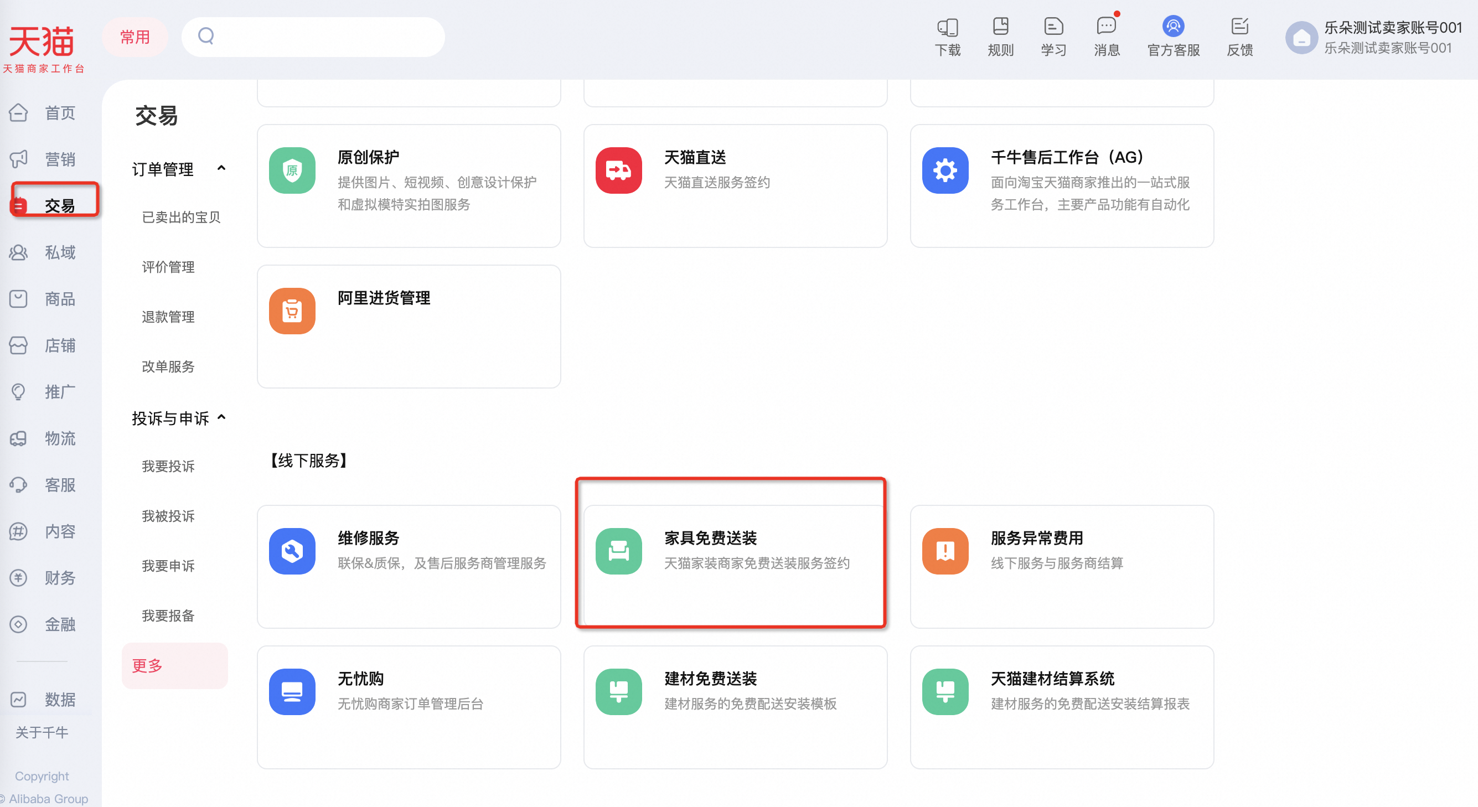Select the 私域 people sidebar icon
The height and width of the screenshot is (807, 1478).
tap(18, 252)
